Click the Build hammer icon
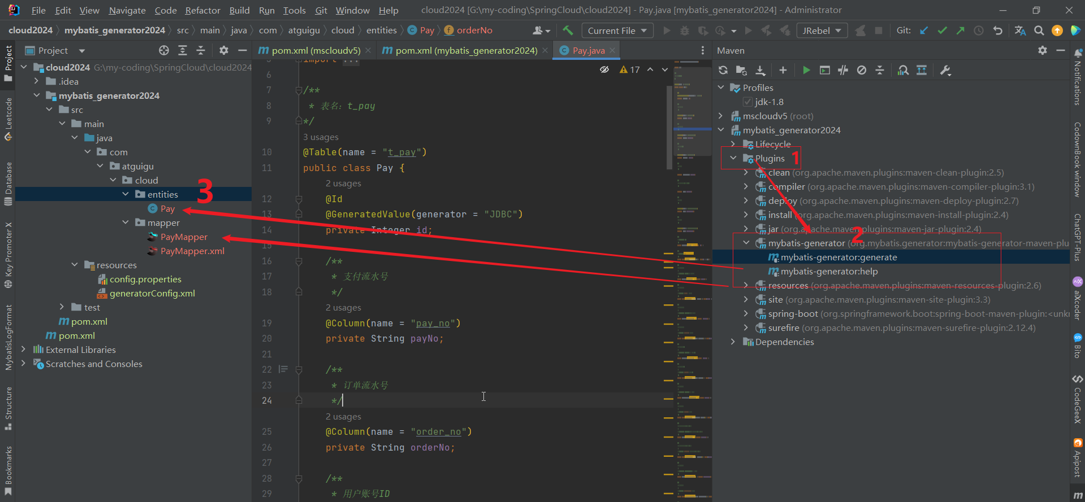This screenshot has width=1085, height=502. coord(568,30)
